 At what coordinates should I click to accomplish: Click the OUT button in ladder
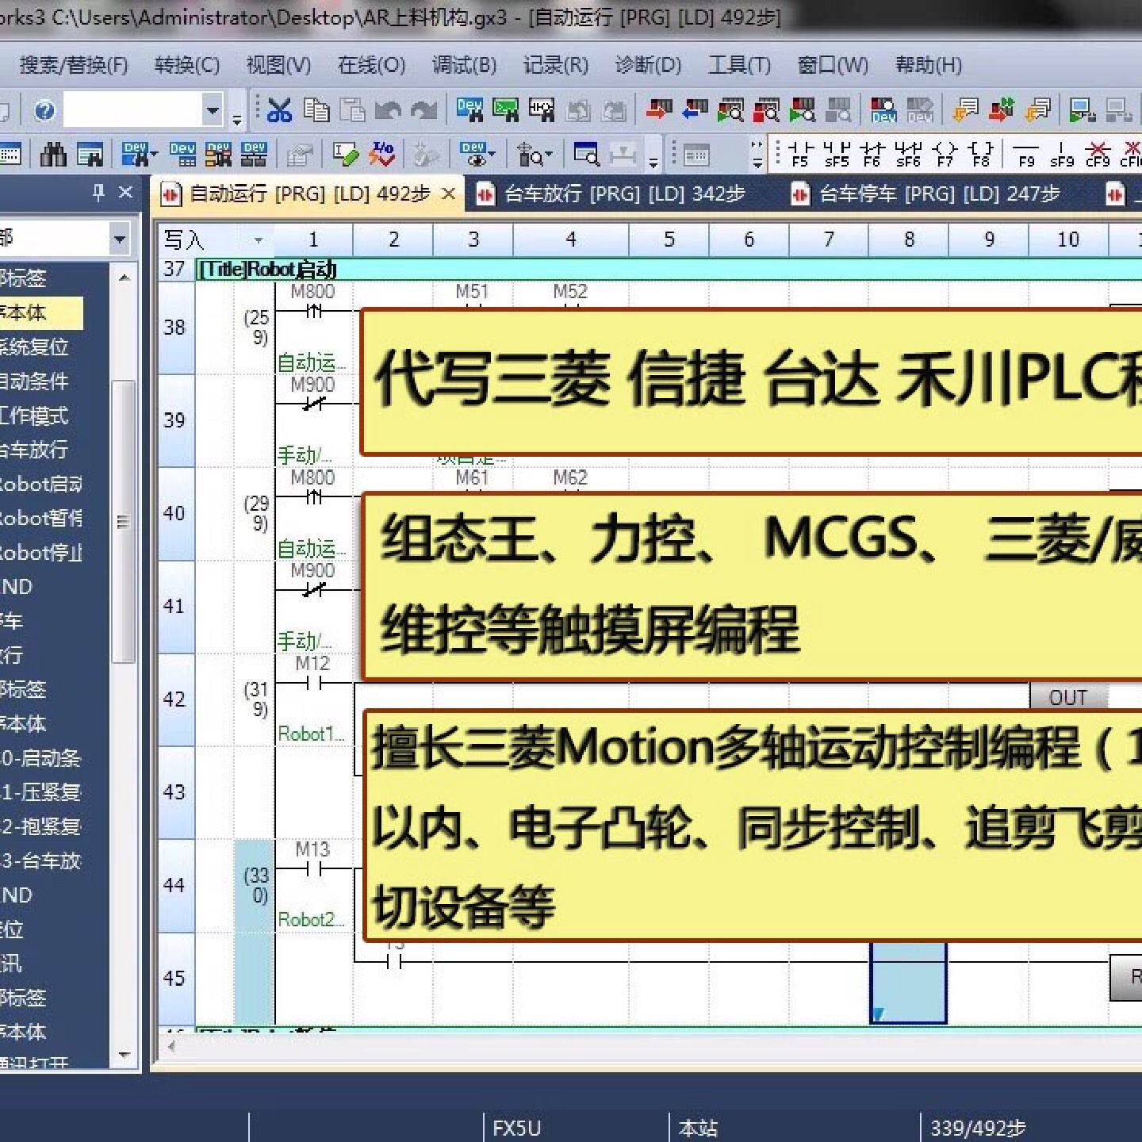coord(1068,697)
